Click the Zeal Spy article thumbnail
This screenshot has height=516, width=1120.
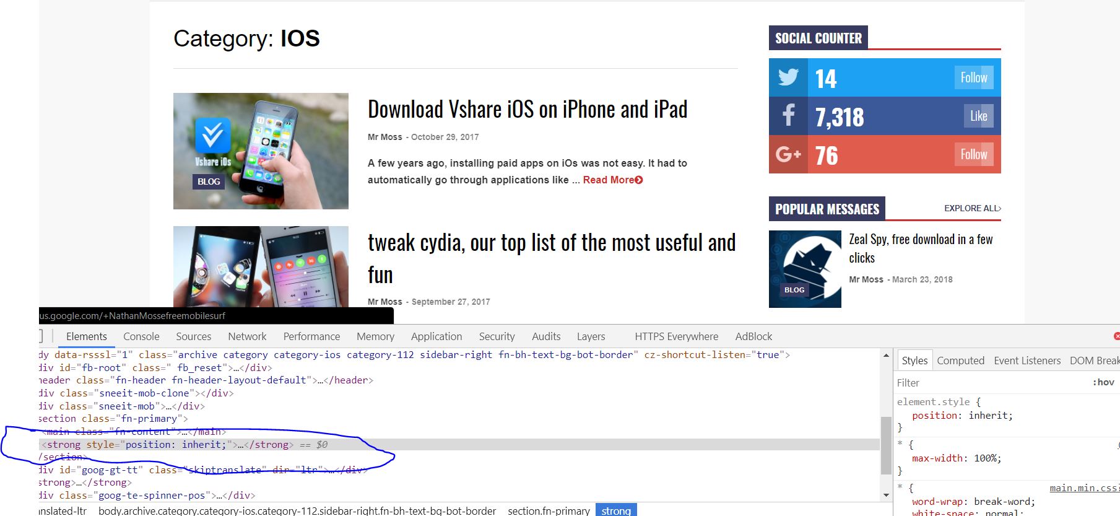coord(805,269)
